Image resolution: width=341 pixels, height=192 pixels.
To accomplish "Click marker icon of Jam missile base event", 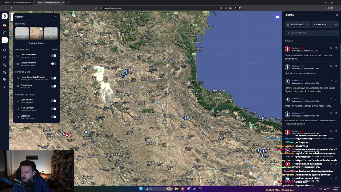I will (287, 67).
